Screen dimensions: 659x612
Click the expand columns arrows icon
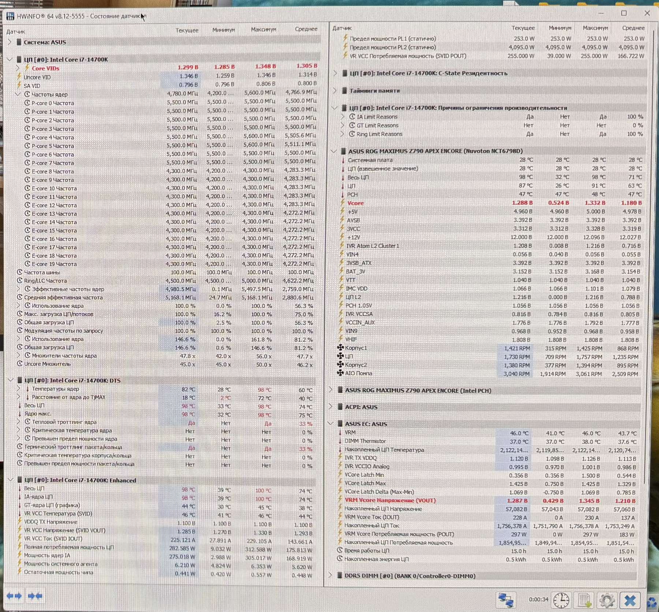[14, 596]
